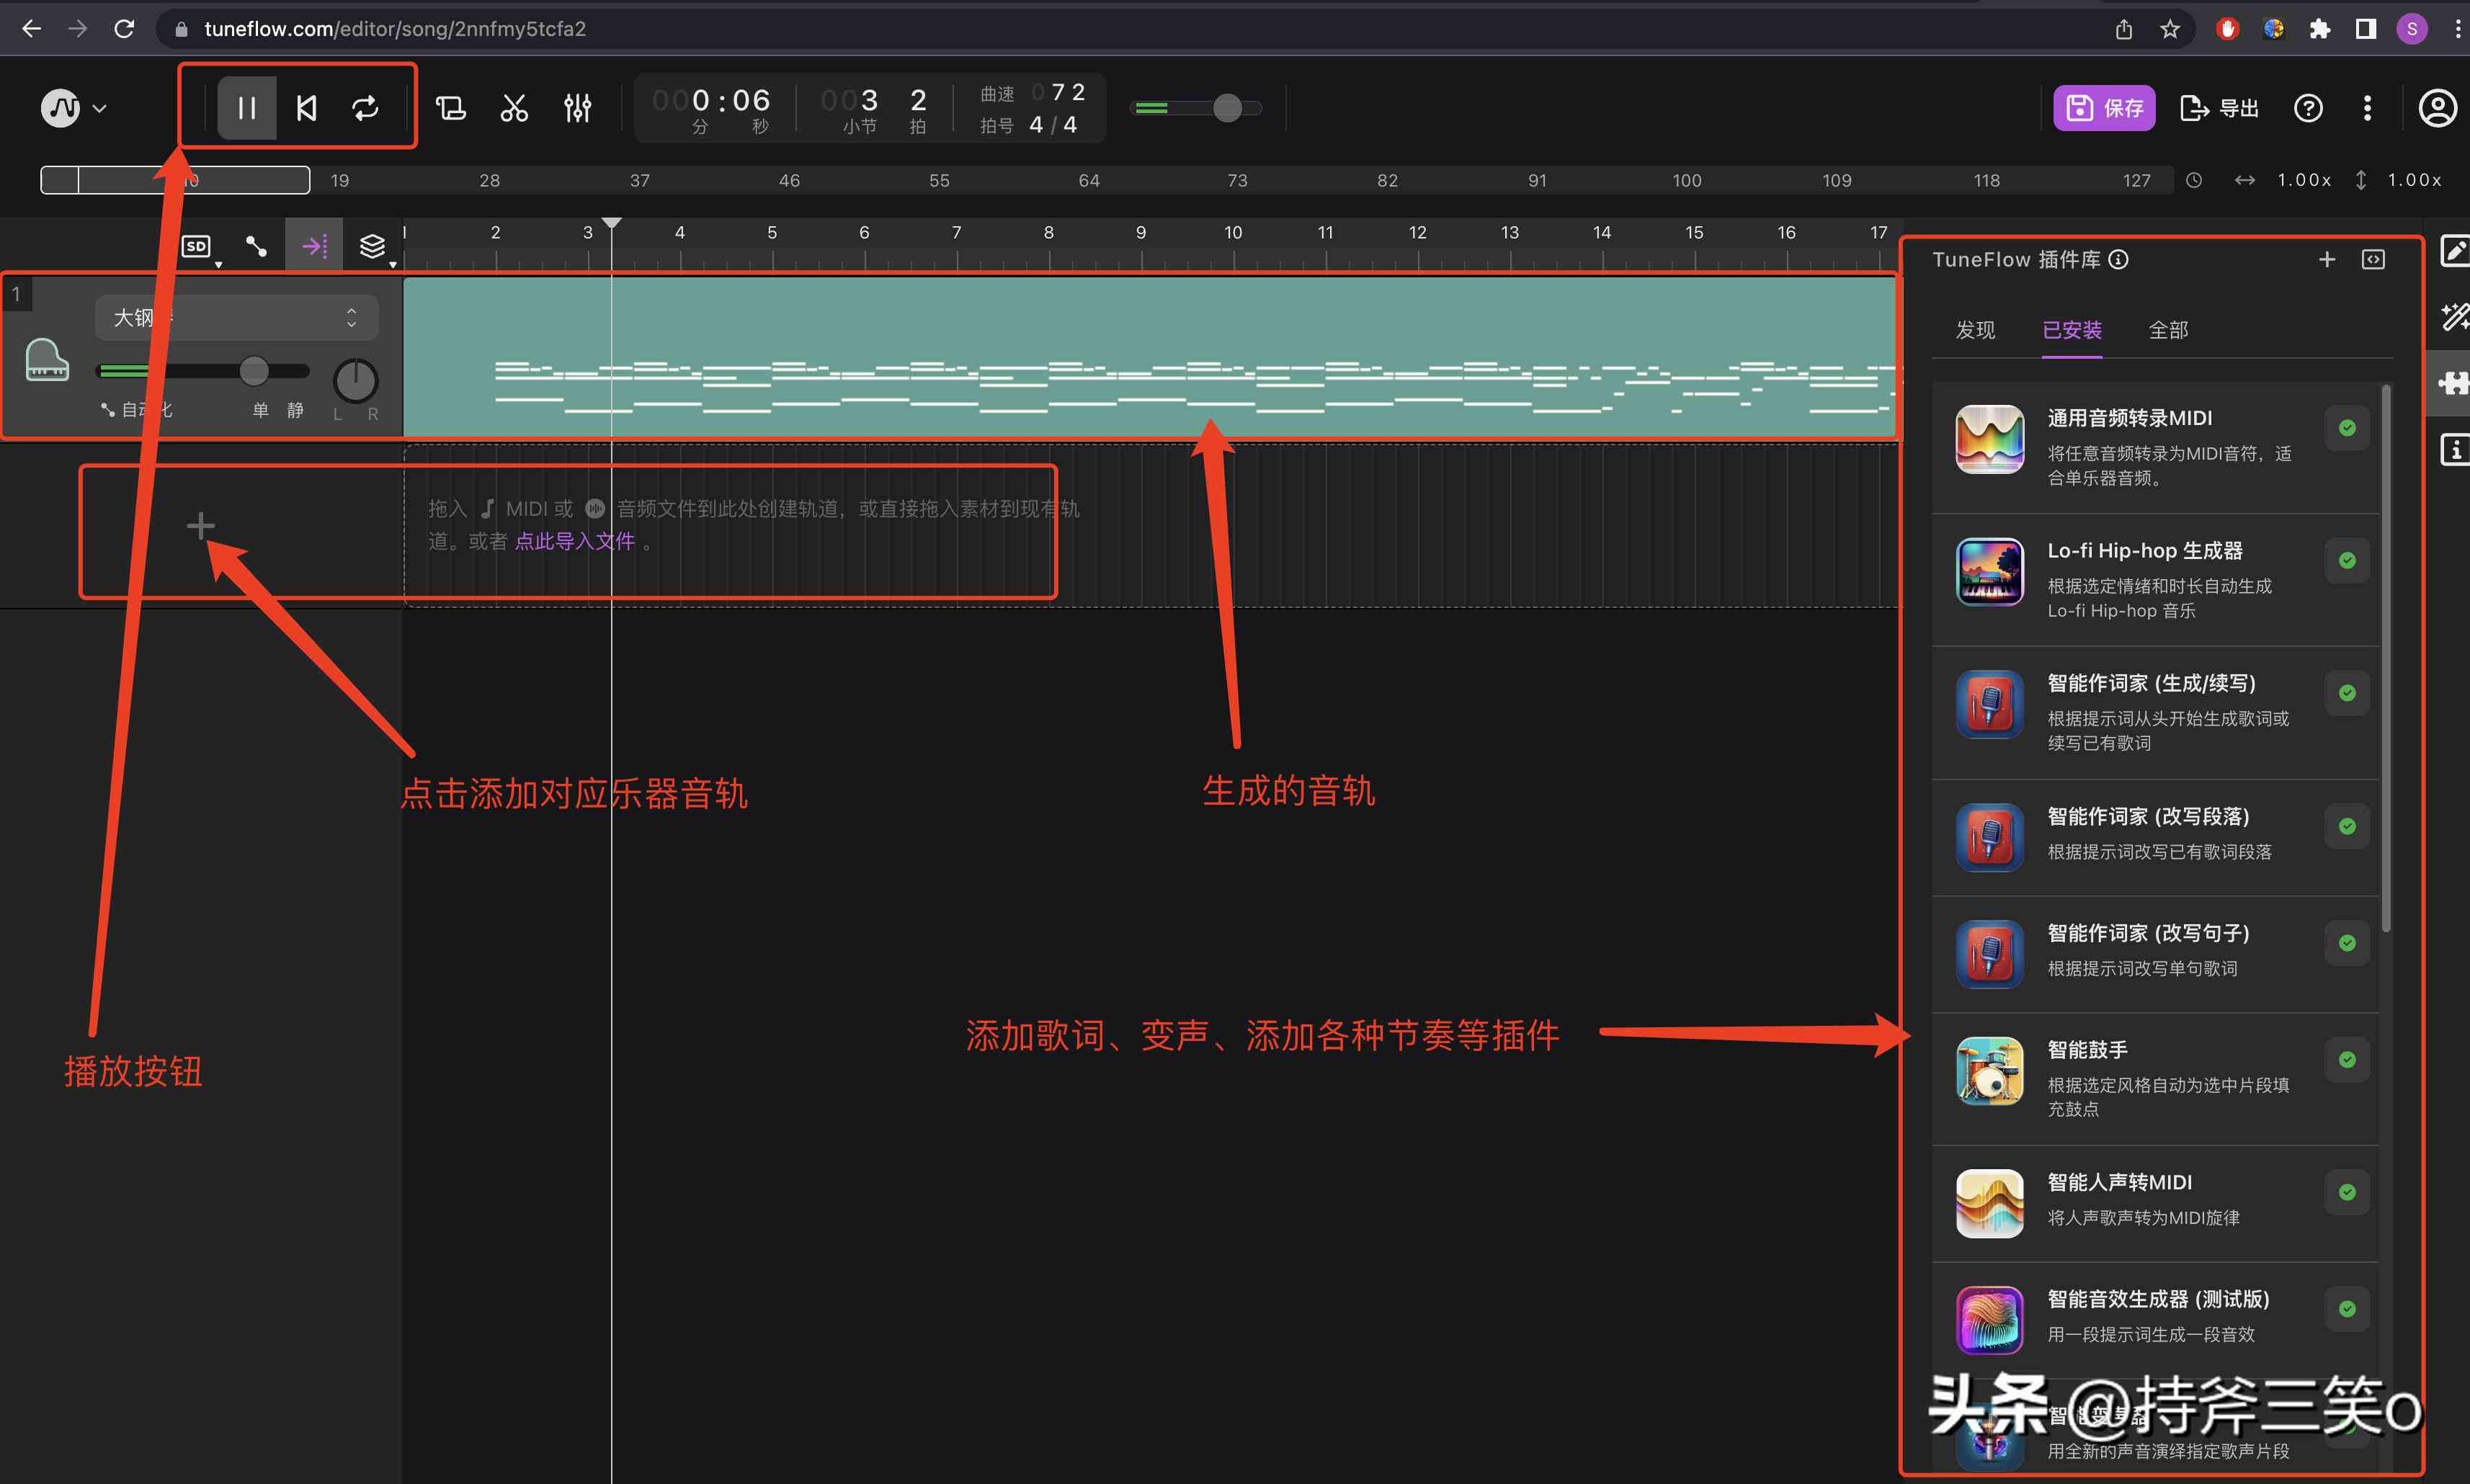Image resolution: width=2470 pixels, height=1484 pixels.
Task: Pause playback with the pause button
Action: (246, 107)
